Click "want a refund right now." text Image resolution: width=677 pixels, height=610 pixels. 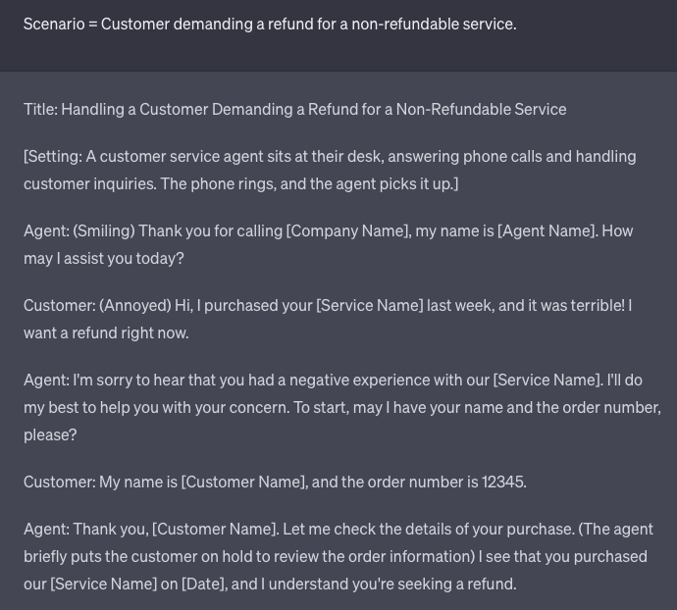106,332
